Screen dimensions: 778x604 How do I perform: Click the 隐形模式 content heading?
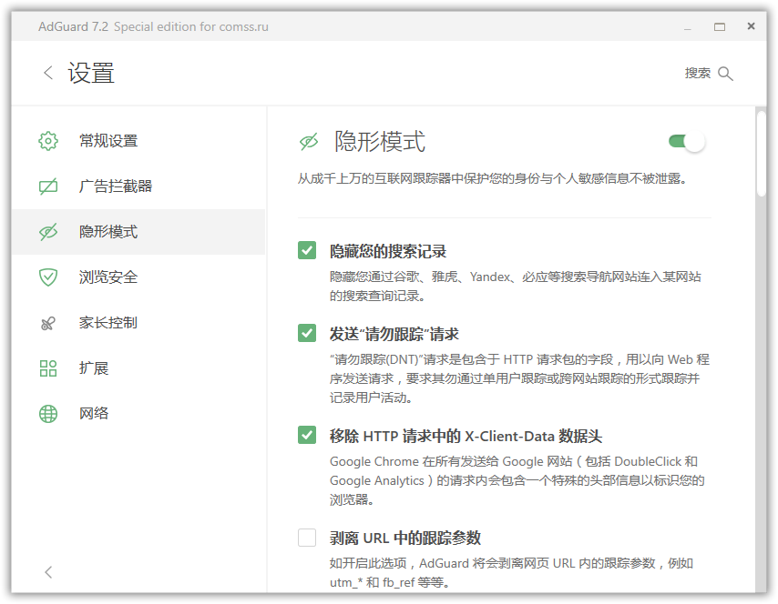380,142
